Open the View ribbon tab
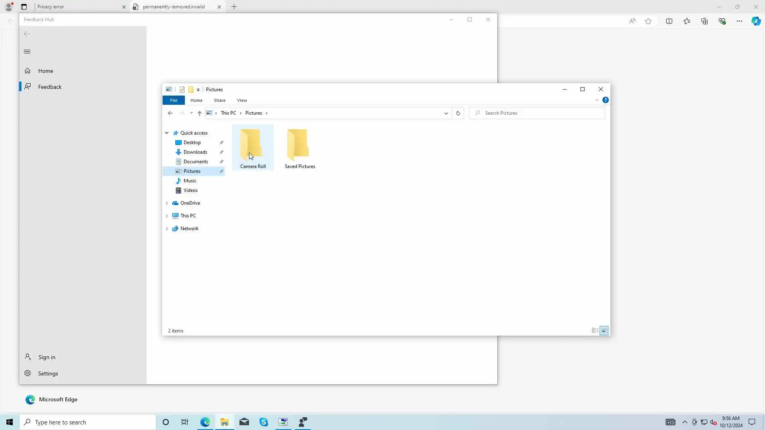This screenshot has width=765, height=430. point(242,100)
